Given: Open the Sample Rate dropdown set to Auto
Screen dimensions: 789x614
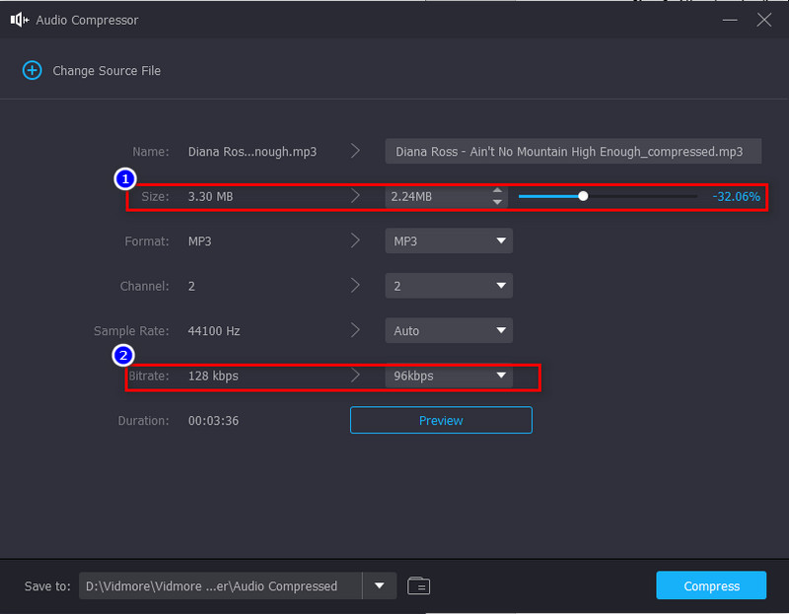Looking at the screenshot, I should [449, 330].
